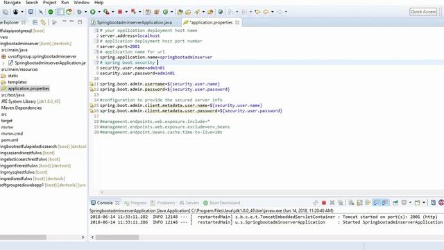The image size is (444, 250).
Task: Toggle the highlighted toolbar button beside Boot Dashboard
Action: (60, 12)
